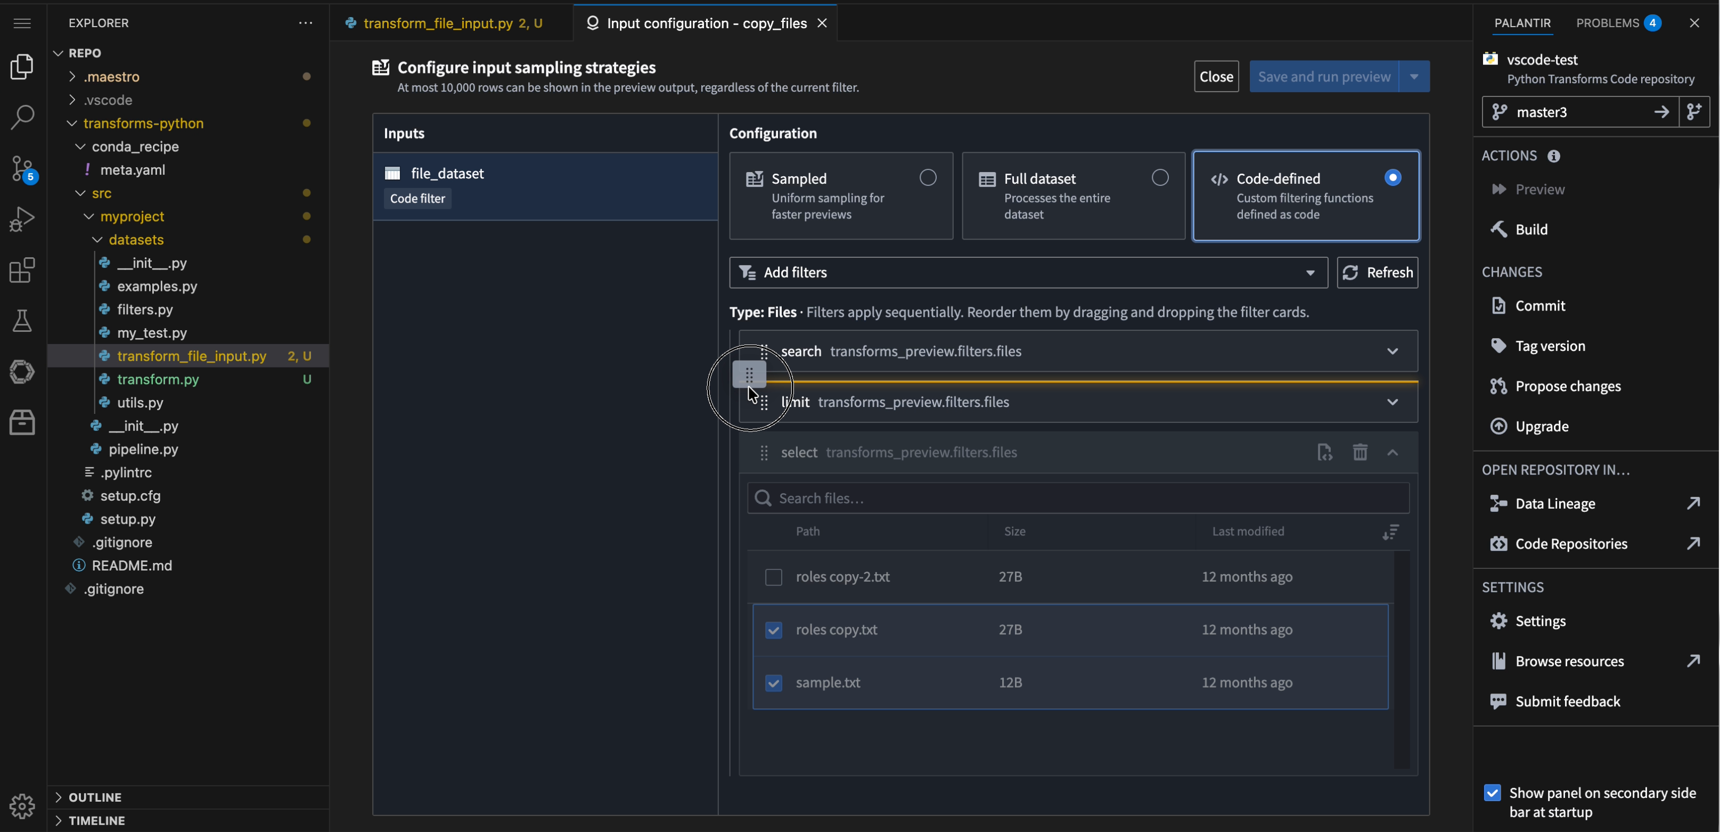1720x832 pixels.
Task: Select the Run and Debug icon
Action: click(x=22, y=218)
